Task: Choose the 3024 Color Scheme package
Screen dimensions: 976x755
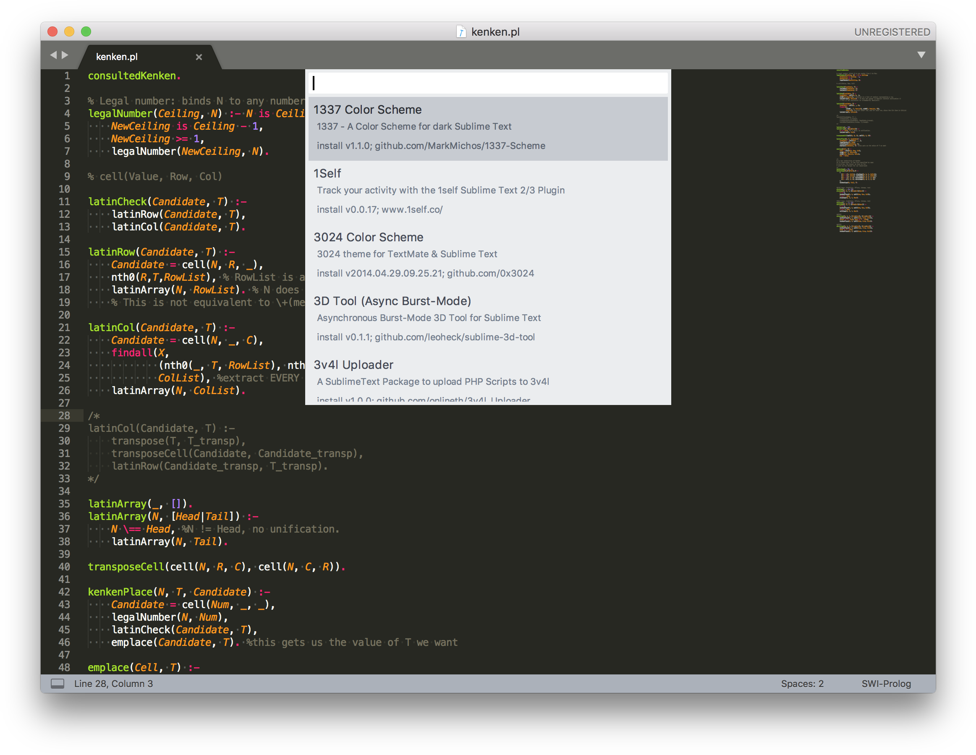Action: tap(487, 256)
